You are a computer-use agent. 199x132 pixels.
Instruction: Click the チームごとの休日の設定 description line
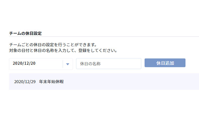(53, 45)
